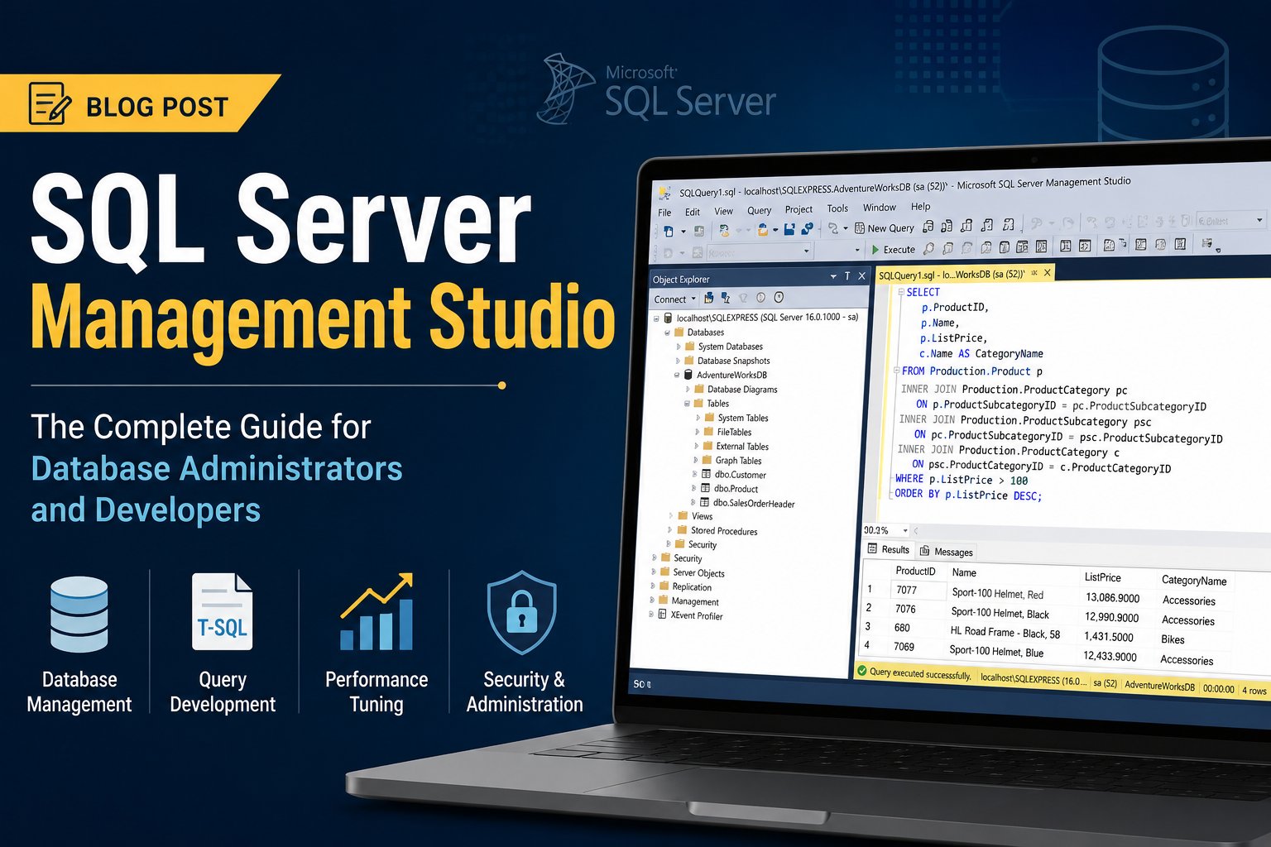Select the External Tables folder

tap(736, 447)
